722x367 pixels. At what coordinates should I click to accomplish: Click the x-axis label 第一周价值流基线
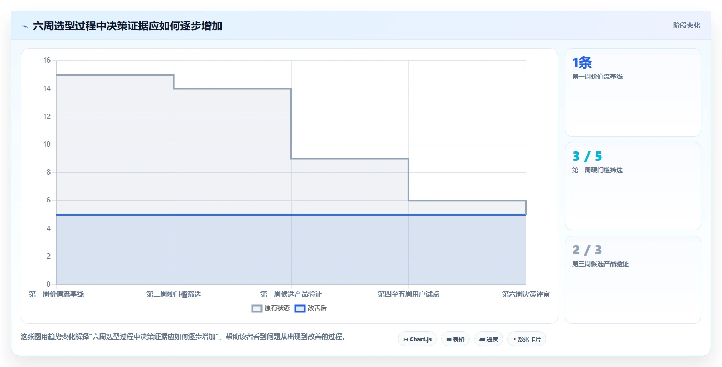coord(56,294)
